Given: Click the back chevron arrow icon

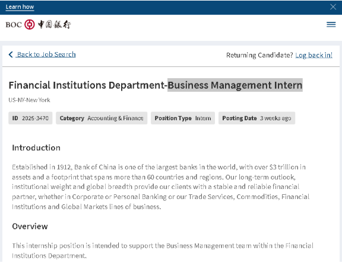Looking at the screenshot, I should coord(11,54).
